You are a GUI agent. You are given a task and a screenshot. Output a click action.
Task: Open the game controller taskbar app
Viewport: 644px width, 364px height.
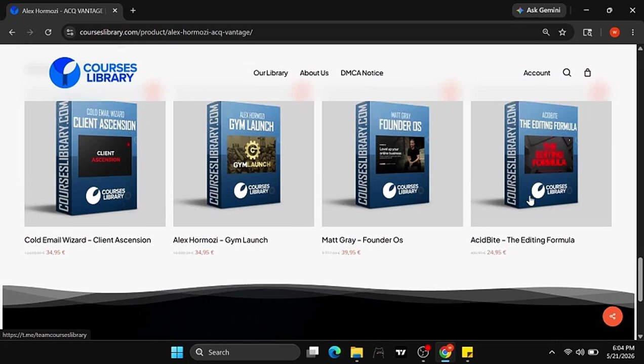pos(379,352)
